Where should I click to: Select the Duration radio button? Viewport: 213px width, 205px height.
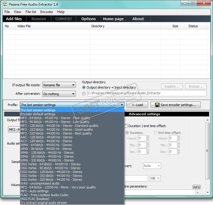127,133
